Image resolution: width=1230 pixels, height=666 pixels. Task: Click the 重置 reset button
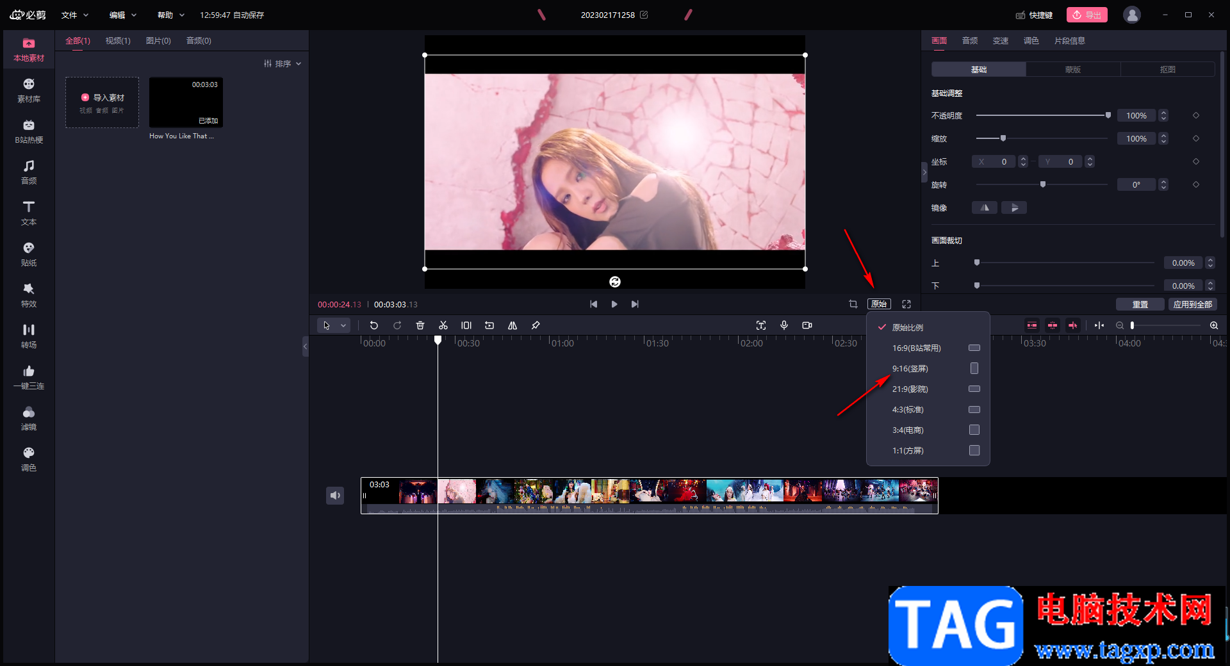point(1140,304)
